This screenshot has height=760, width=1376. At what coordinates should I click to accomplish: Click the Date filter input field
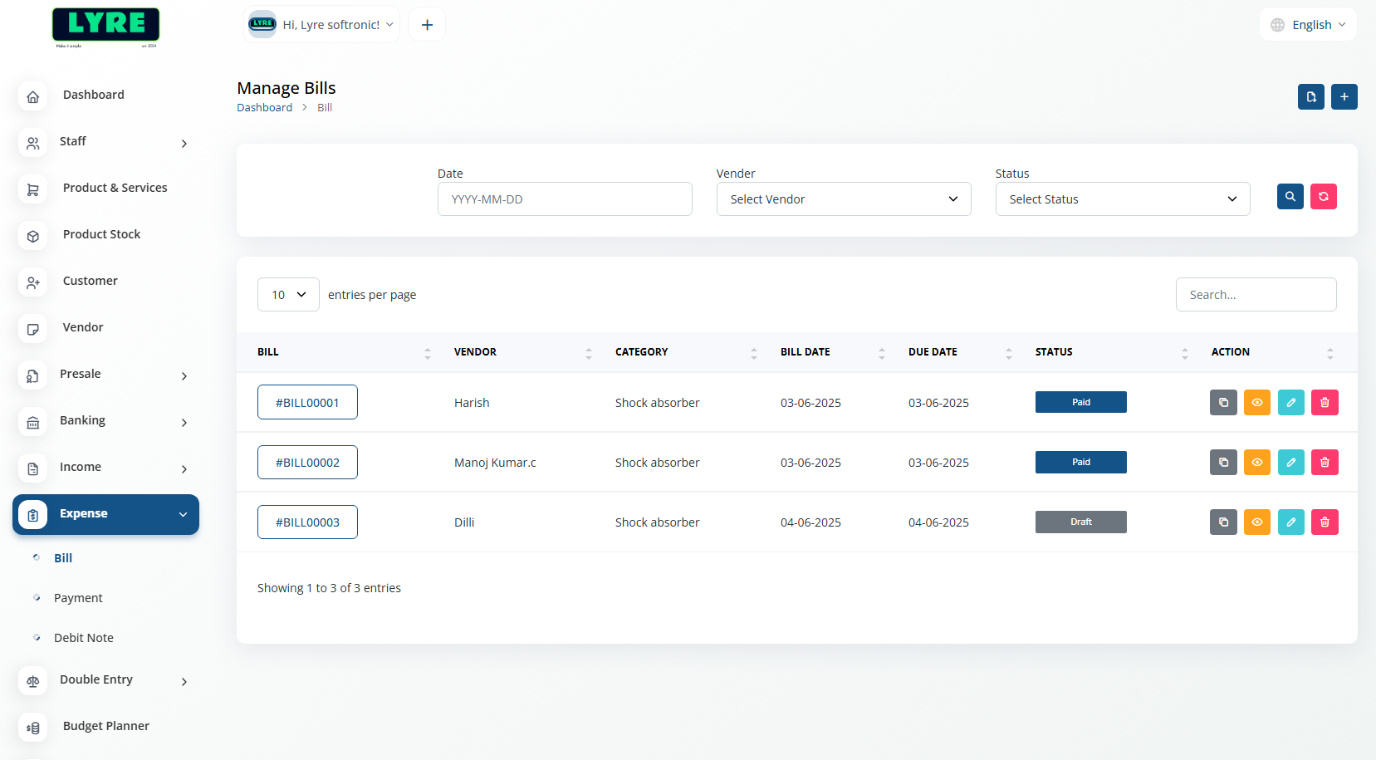[x=565, y=199]
